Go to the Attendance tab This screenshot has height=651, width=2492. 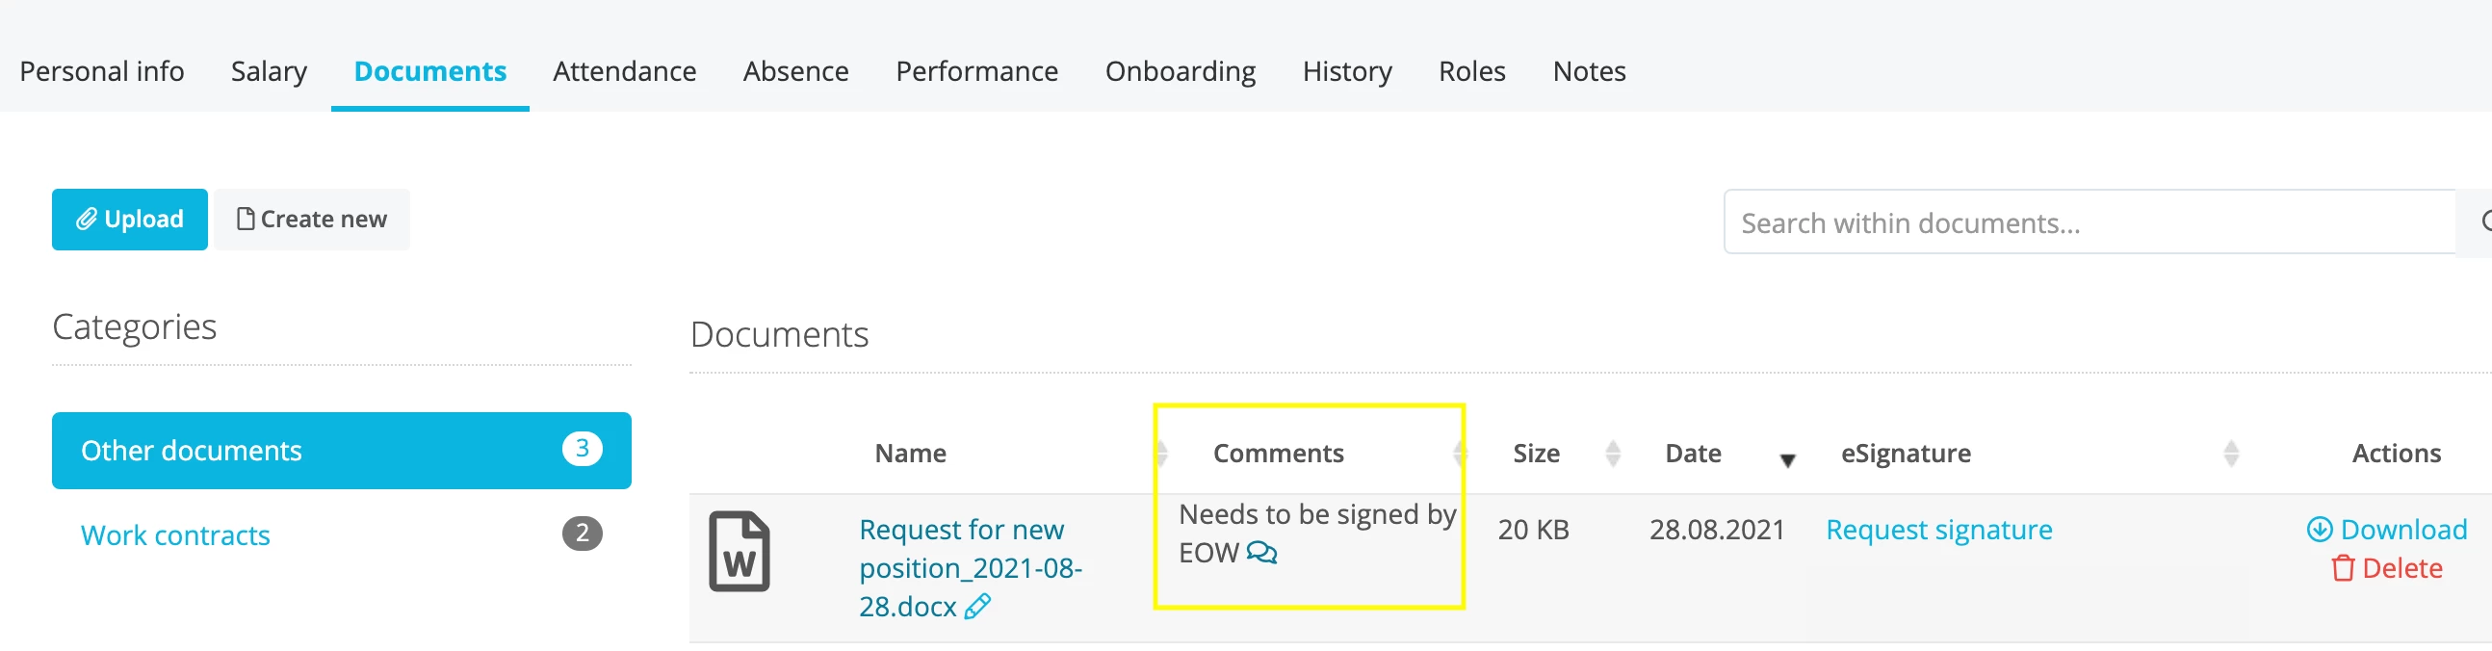(624, 71)
